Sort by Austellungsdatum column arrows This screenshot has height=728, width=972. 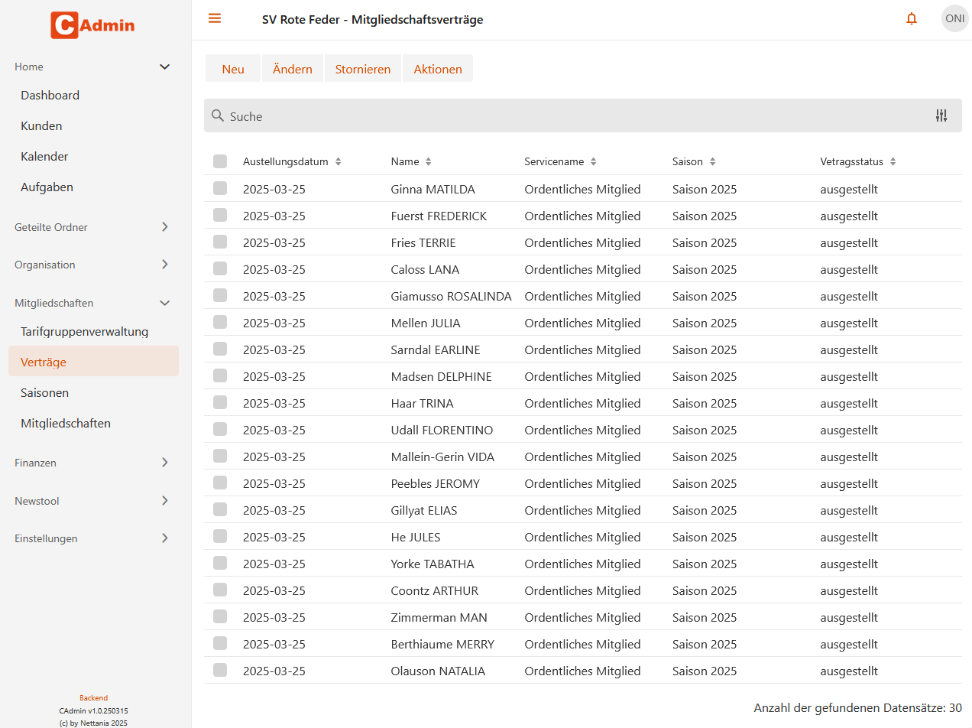click(339, 162)
